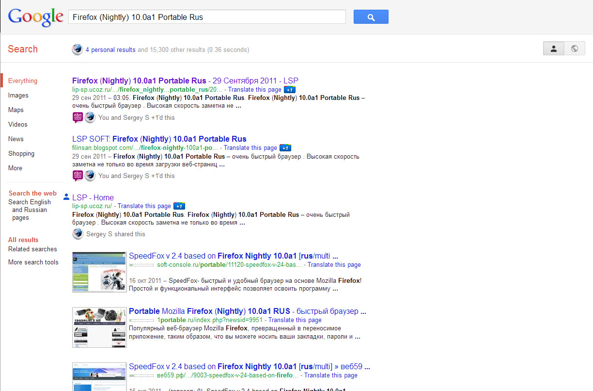Expand More search tools
This screenshot has width=593, height=391.
click(33, 262)
